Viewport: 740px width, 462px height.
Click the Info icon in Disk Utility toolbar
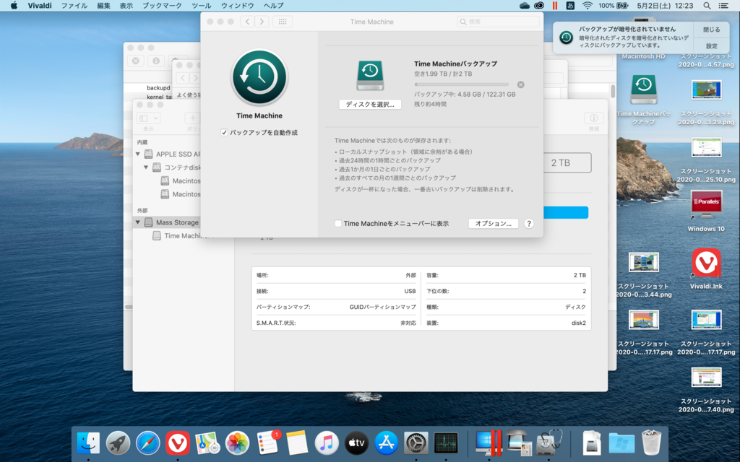pos(594,118)
